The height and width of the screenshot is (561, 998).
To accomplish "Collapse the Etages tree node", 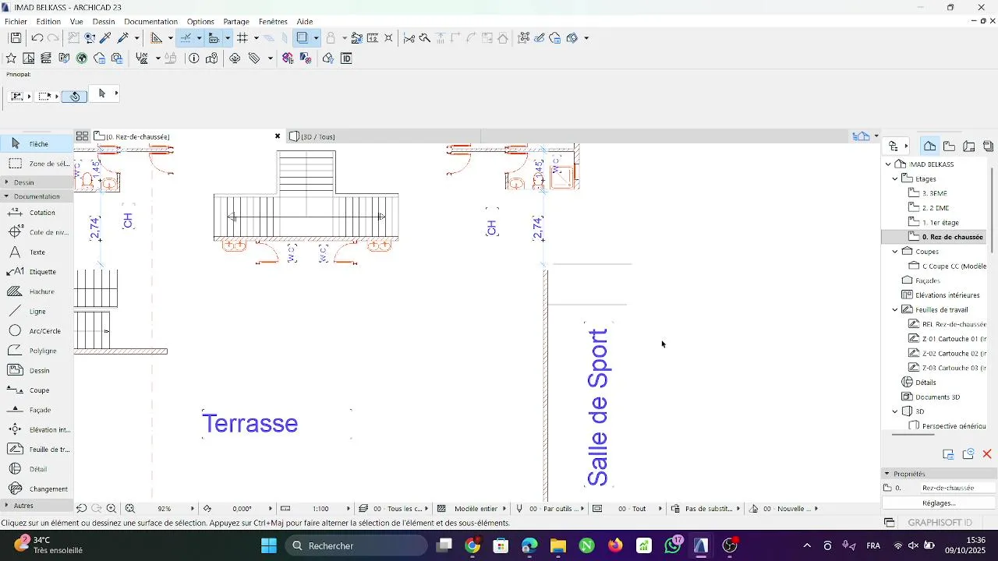I will click(896, 179).
